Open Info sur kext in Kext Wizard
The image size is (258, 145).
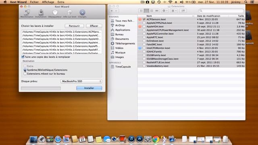pos(70,13)
